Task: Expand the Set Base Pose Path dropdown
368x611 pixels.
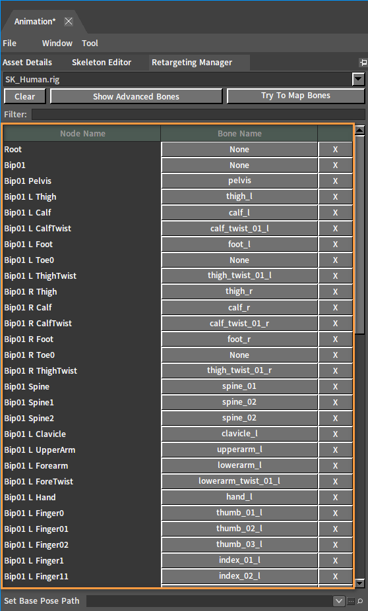Action: (x=339, y=601)
